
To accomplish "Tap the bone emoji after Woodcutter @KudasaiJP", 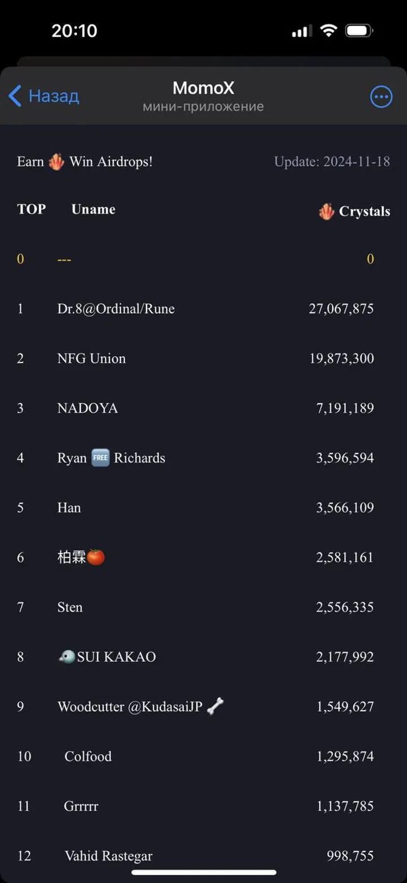I will (x=215, y=706).
